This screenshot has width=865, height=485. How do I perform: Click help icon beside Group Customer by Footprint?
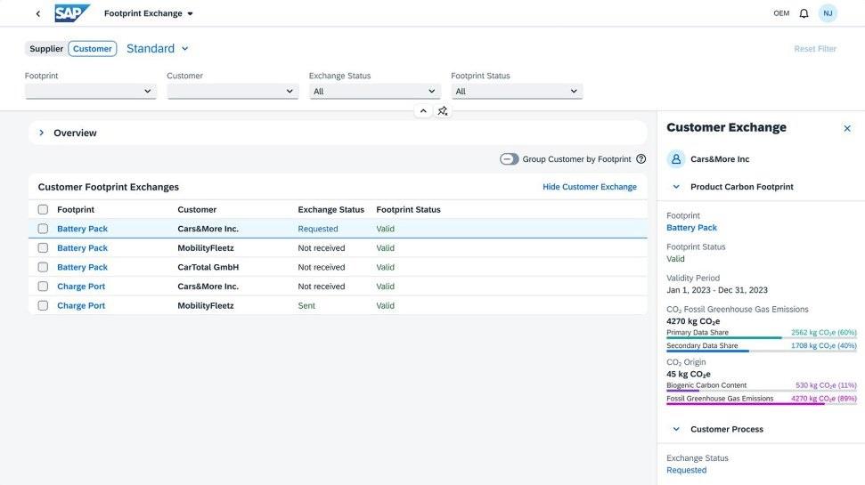641,159
